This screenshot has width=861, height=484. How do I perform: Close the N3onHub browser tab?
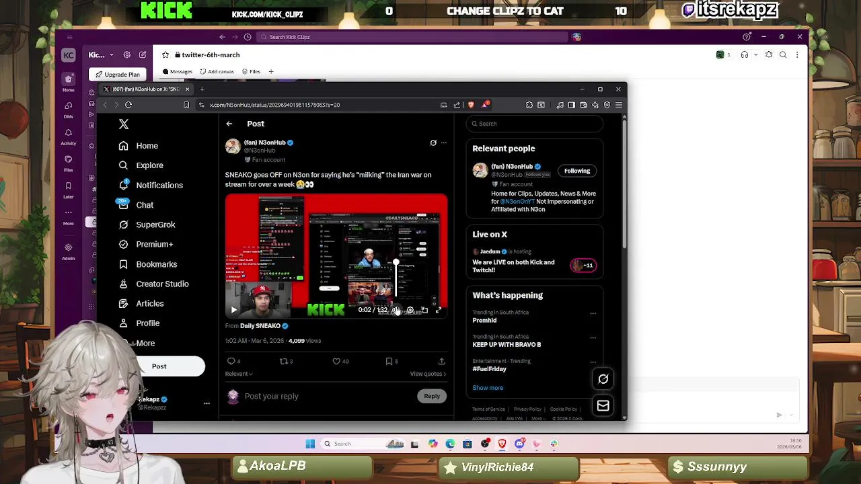(187, 89)
